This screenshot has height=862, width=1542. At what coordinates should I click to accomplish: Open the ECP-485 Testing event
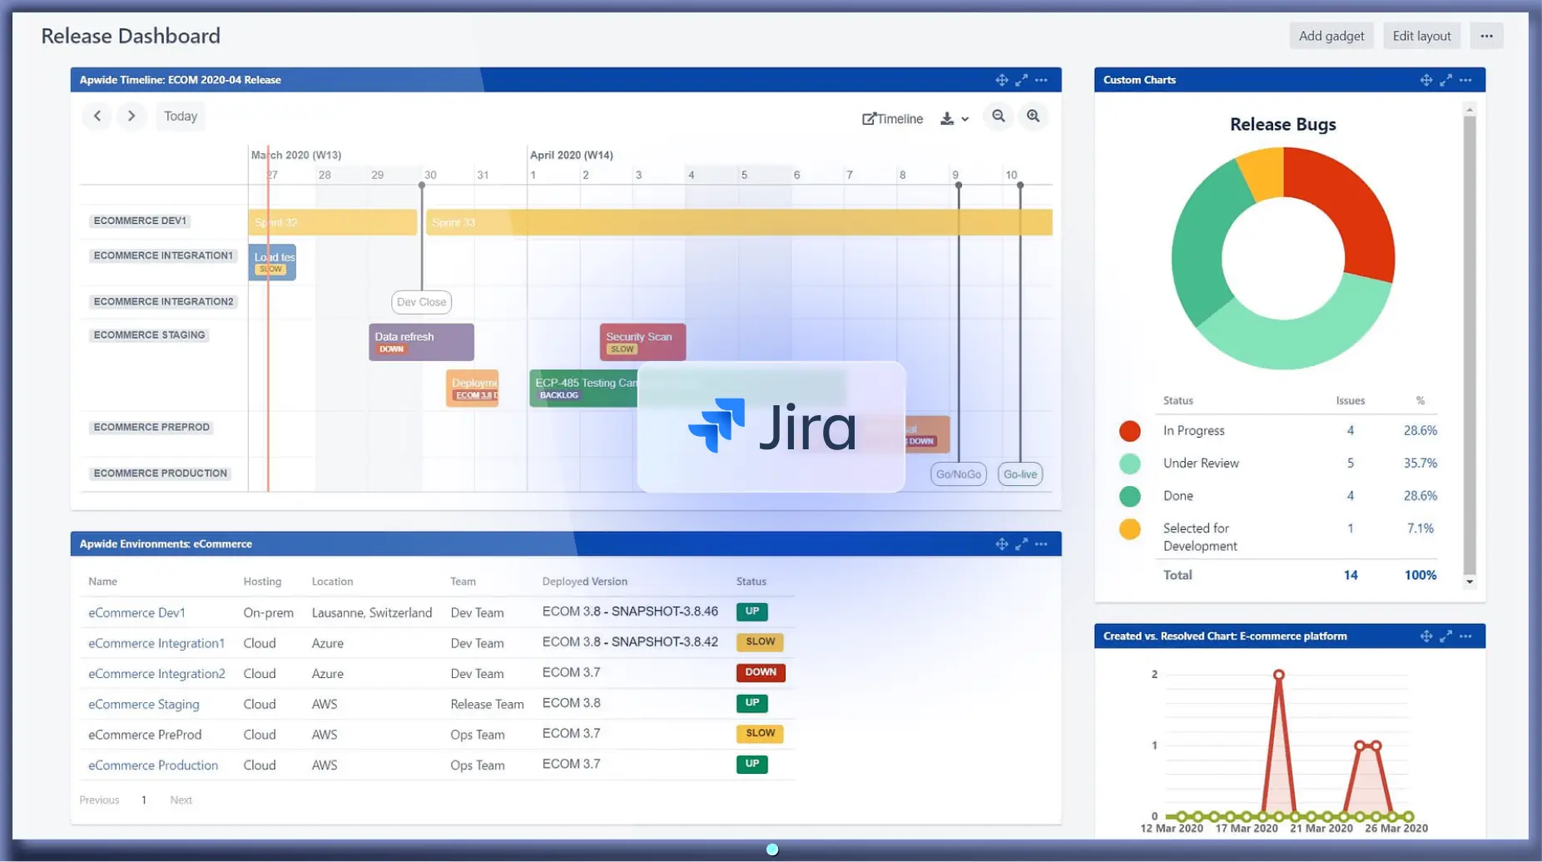coord(583,388)
